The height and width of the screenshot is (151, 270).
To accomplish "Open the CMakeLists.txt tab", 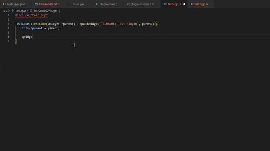I will click(x=47, y=4).
